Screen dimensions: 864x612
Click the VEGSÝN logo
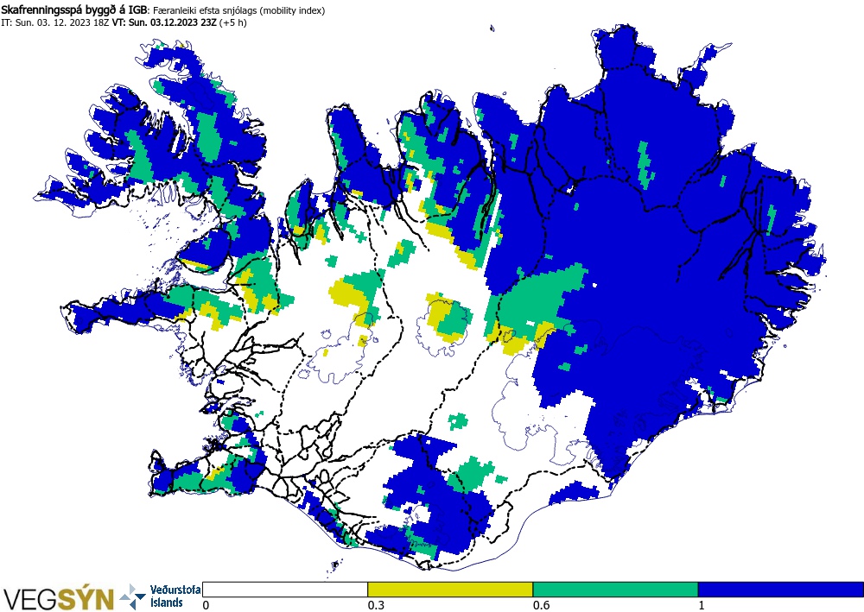click(x=59, y=599)
